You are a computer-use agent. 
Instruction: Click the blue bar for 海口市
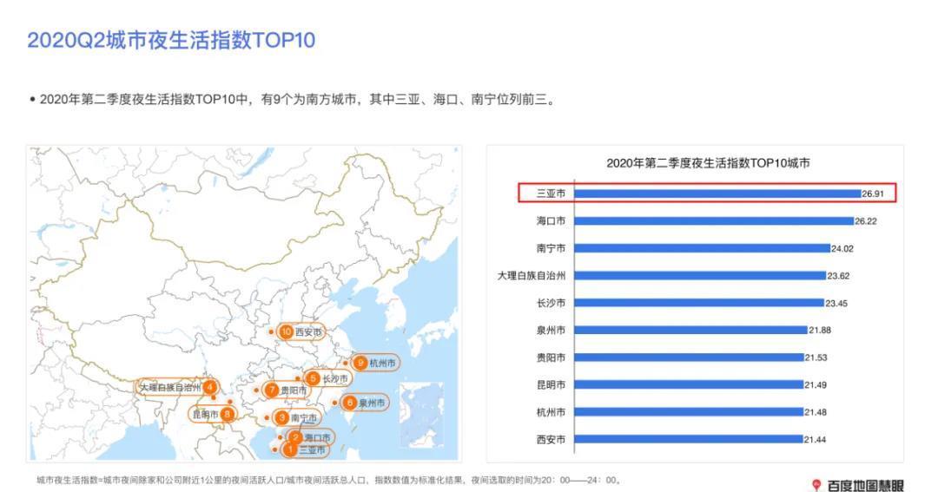point(714,221)
